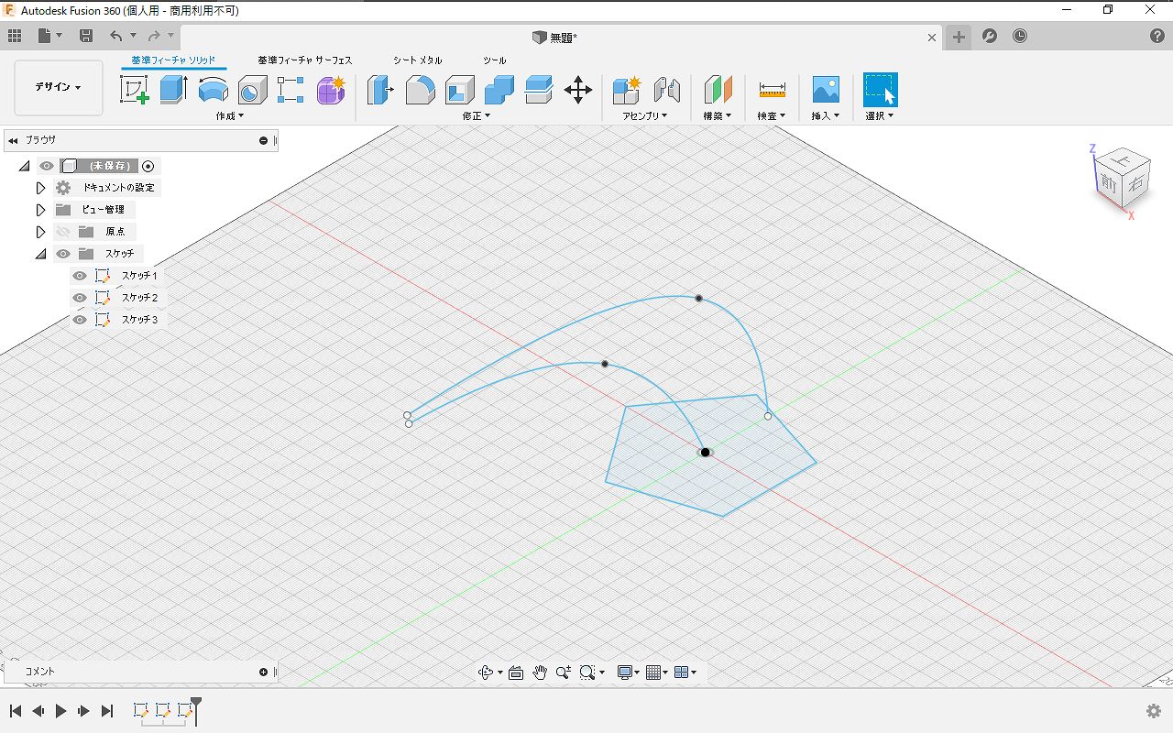Toggle visibility of root (未保存) component

47,166
